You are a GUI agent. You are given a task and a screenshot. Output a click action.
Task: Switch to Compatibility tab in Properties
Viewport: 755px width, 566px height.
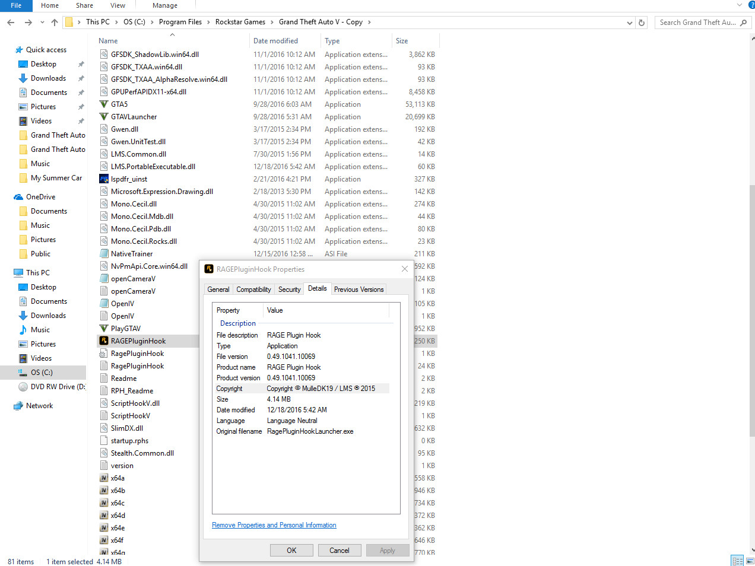click(x=253, y=290)
